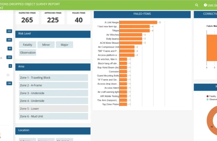
Task: Click the circled chevron icon in sidebar
Action: (8, 75)
